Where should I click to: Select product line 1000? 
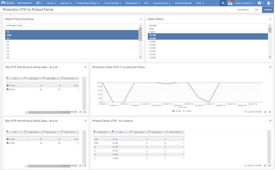coord(72,35)
